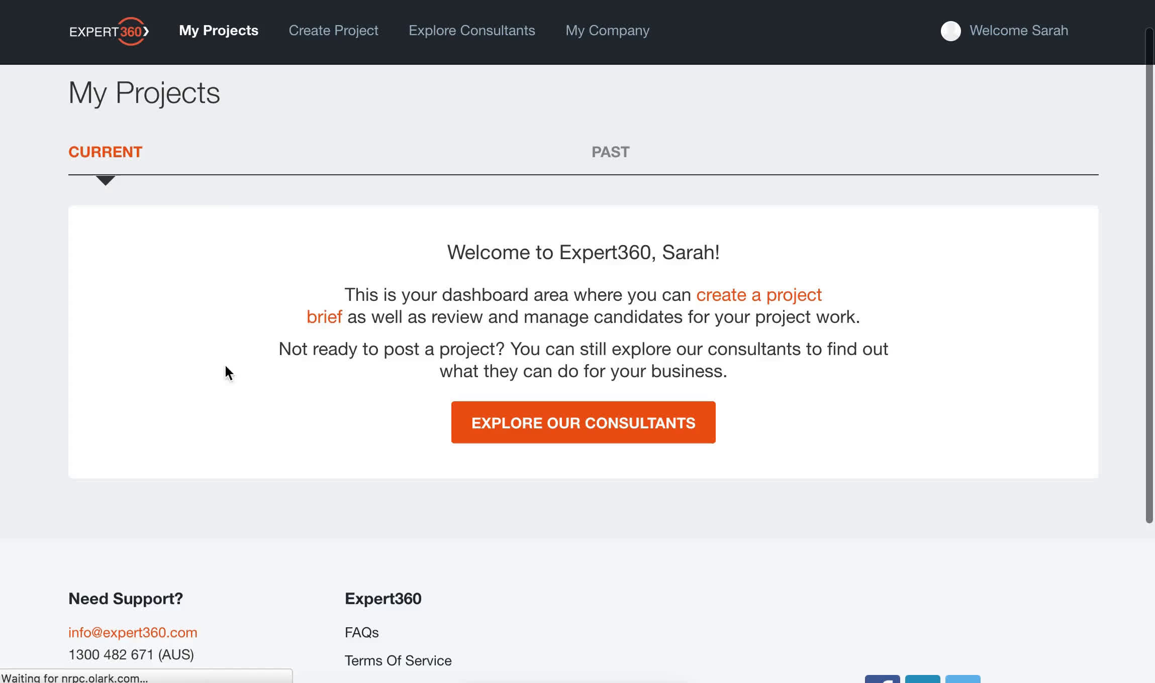This screenshot has height=683, width=1155.
Task: Toggle the CURRENT projects dropdown arrow
Action: click(106, 179)
